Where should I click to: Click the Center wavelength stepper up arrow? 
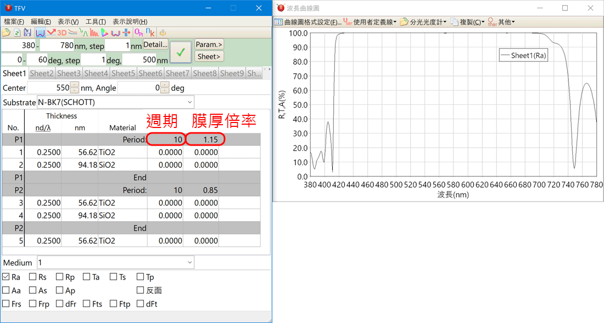(75, 85)
